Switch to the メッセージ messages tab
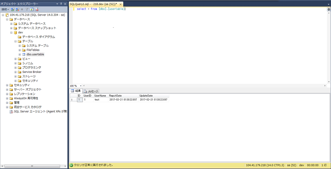 point(91,91)
